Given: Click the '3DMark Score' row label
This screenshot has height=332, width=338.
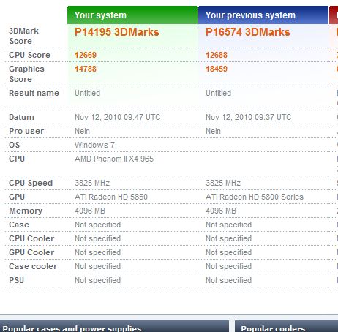Looking at the screenshot, I should [23, 36].
